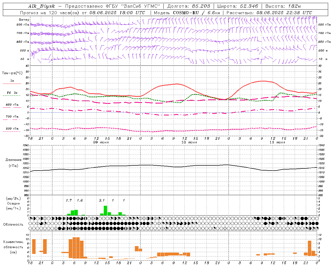Select the start time 08.06.2025 18:00 UTC
The image size is (332, 265).
click(x=117, y=13)
